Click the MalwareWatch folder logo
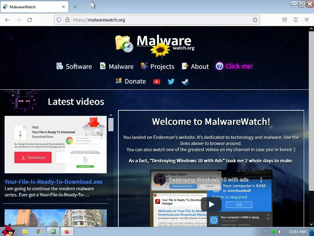Image resolution: width=314 pixels, height=236 pixels. click(x=124, y=44)
